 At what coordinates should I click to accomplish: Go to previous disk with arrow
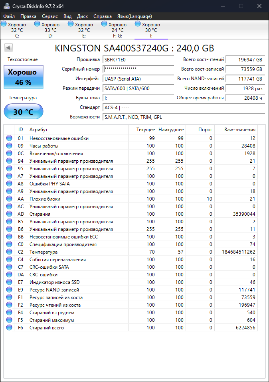(8, 47)
